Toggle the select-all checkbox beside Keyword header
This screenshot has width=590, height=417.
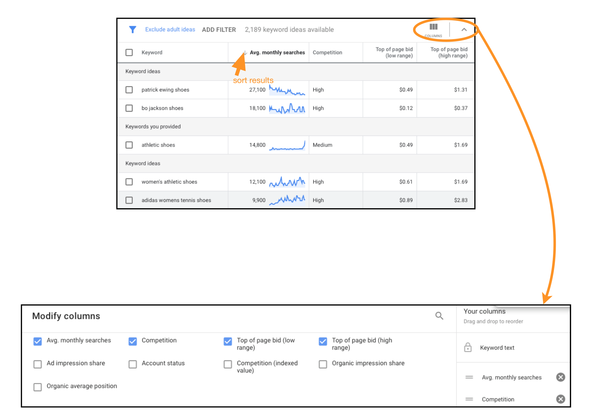tap(129, 52)
